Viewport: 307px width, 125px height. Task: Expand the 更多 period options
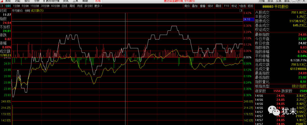click(x=98, y=6)
